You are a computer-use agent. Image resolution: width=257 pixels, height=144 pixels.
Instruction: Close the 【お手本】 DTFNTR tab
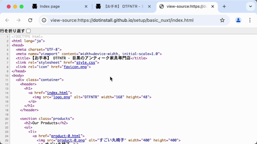click(x=149, y=6)
